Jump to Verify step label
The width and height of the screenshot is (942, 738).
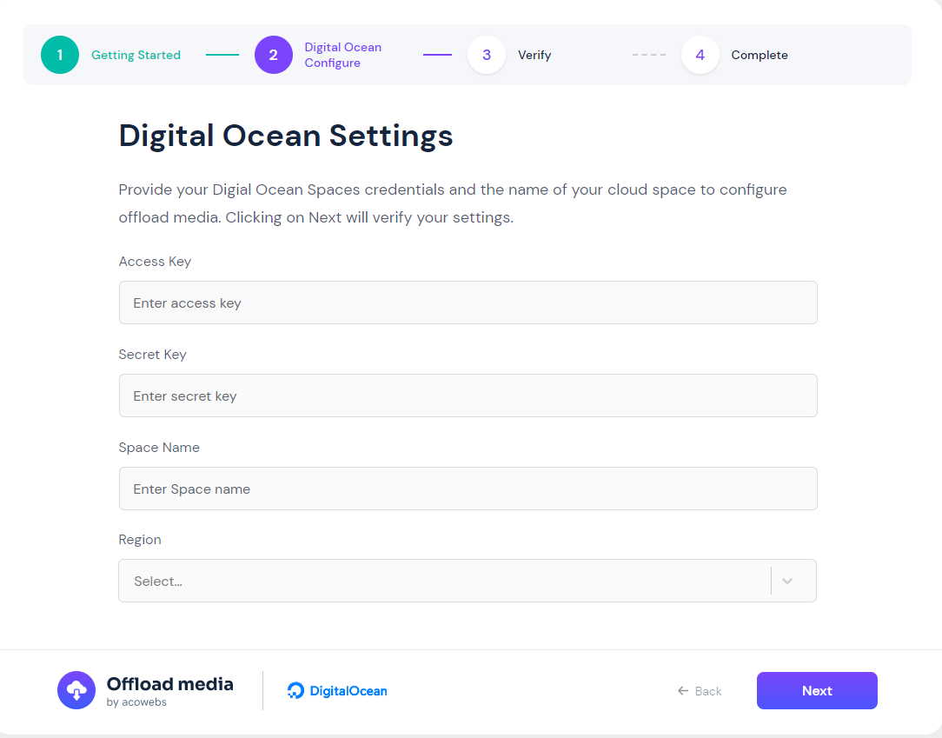[534, 55]
